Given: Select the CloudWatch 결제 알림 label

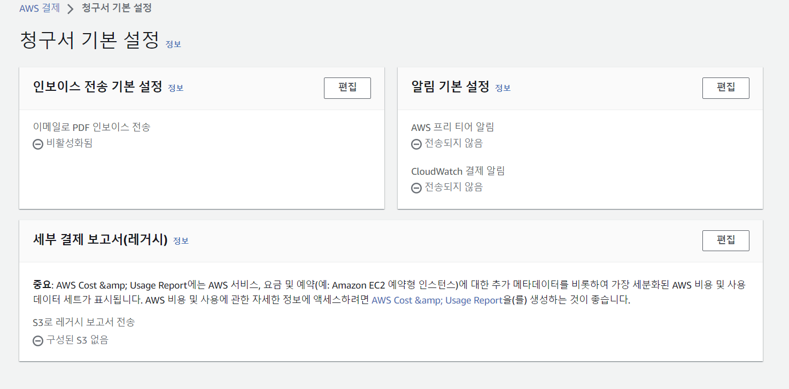Looking at the screenshot, I should coord(458,171).
